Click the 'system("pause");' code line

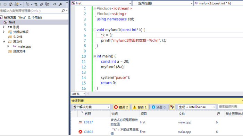click(x=116, y=78)
